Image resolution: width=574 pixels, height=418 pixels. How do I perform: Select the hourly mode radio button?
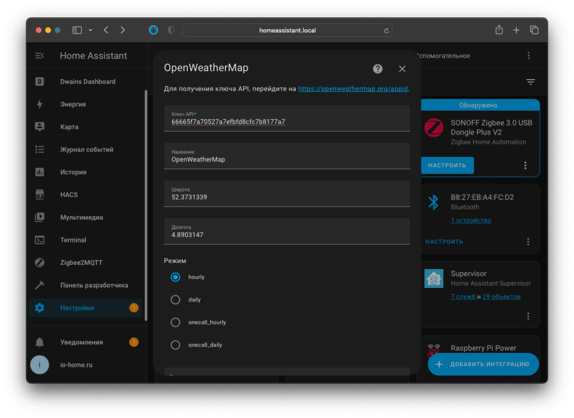(175, 277)
